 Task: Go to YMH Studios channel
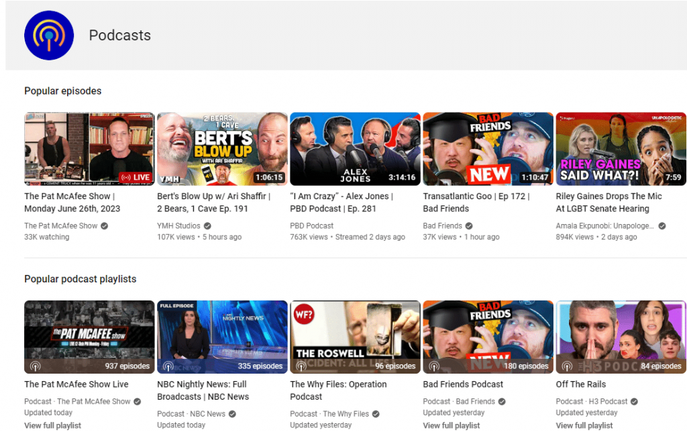point(178,226)
